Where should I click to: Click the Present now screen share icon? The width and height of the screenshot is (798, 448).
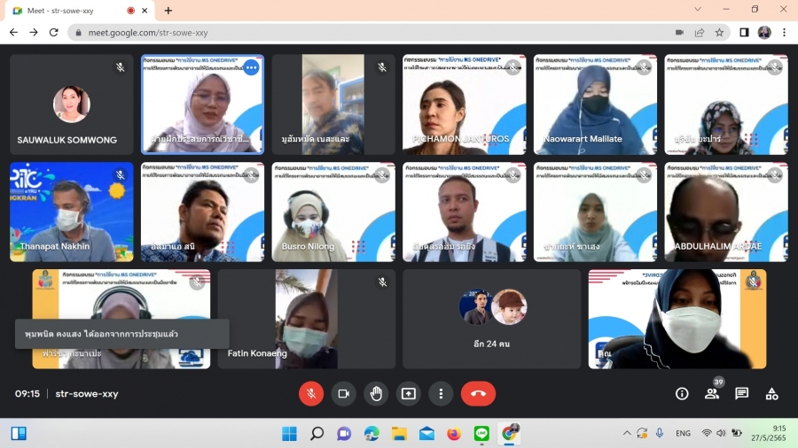click(x=409, y=394)
